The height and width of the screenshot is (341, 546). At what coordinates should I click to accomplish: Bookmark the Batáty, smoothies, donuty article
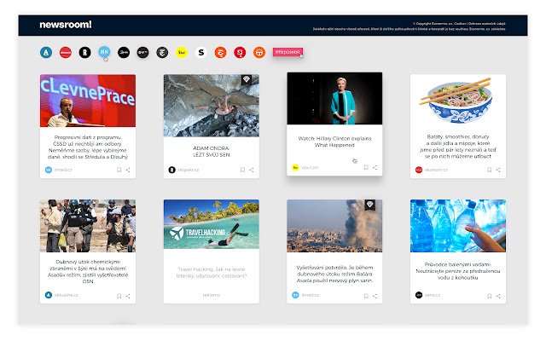click(489, 170)
